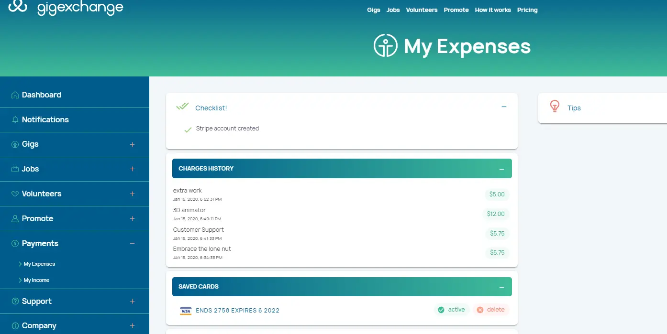
Task: Delete the saved Visa card
Action: [491, 310]
